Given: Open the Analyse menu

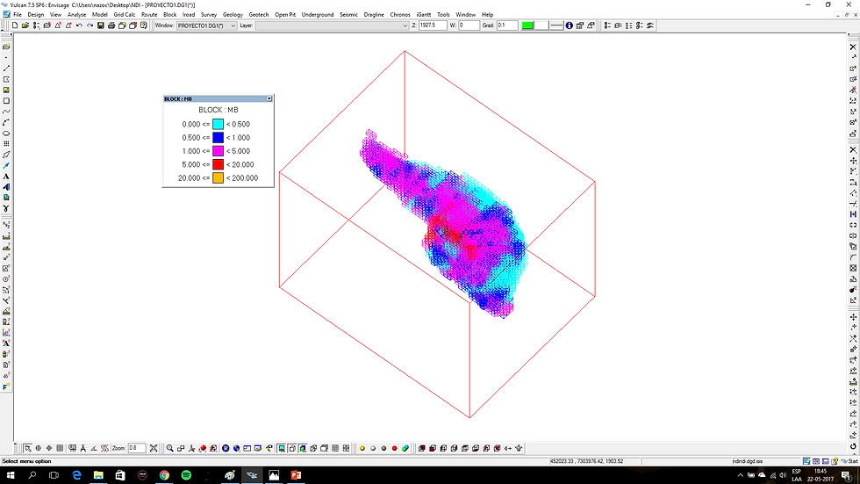Looking at the screenshot, I should (77, 15).
